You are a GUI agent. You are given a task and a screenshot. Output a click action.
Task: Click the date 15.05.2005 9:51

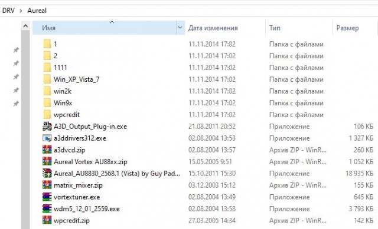tap(210, 162)
